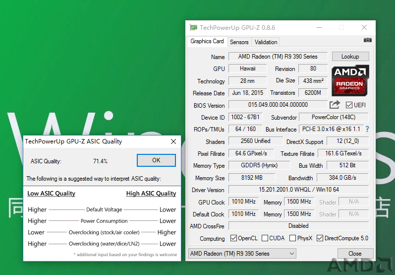The image size is (395, 275).
Task: Click the ASIC Quality value 71.4%
Action: (x=100, y=161)
